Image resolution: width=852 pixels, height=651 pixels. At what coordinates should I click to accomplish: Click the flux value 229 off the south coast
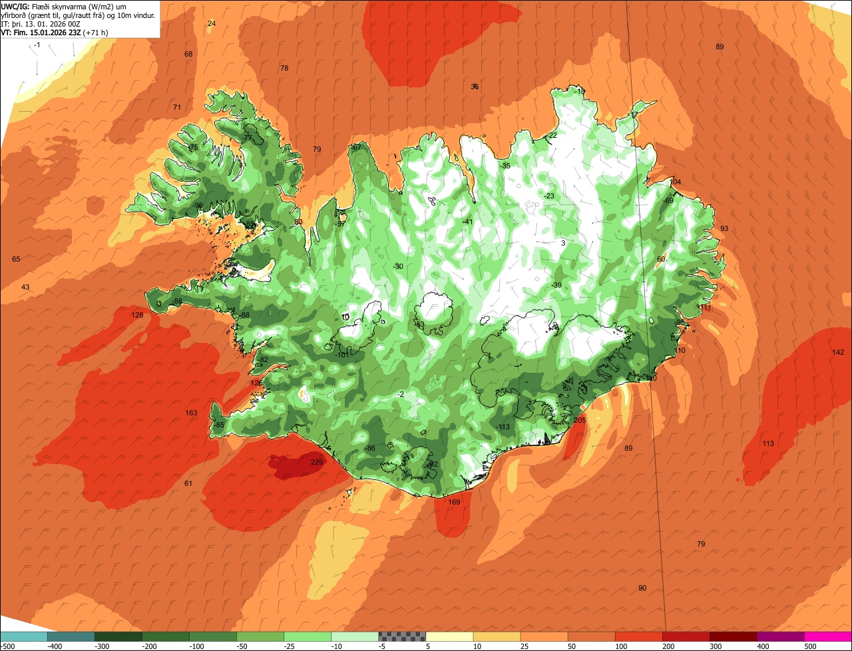[317, 462]
